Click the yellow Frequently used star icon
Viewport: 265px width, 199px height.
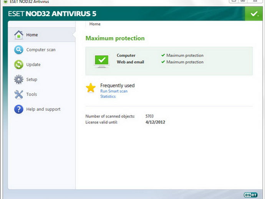[91, 88]
